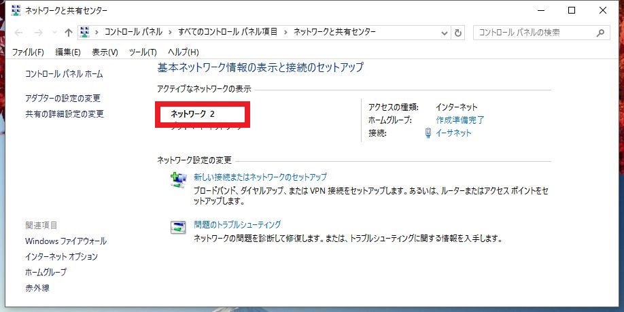Image resolution: width=624 pixels, height=312 pixels.
Task: Open ファイル(F) menu
Action: [x=28, y=52]
